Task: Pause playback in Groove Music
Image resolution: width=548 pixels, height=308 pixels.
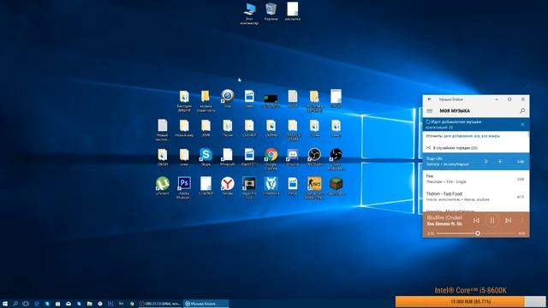Action: pos(492,221)
